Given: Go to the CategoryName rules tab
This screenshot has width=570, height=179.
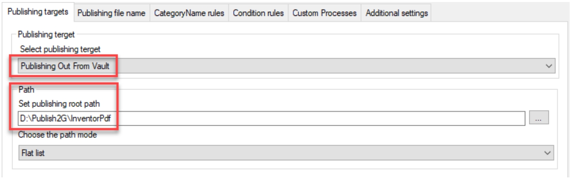Looking at the screenshot, I should (189, 13).
